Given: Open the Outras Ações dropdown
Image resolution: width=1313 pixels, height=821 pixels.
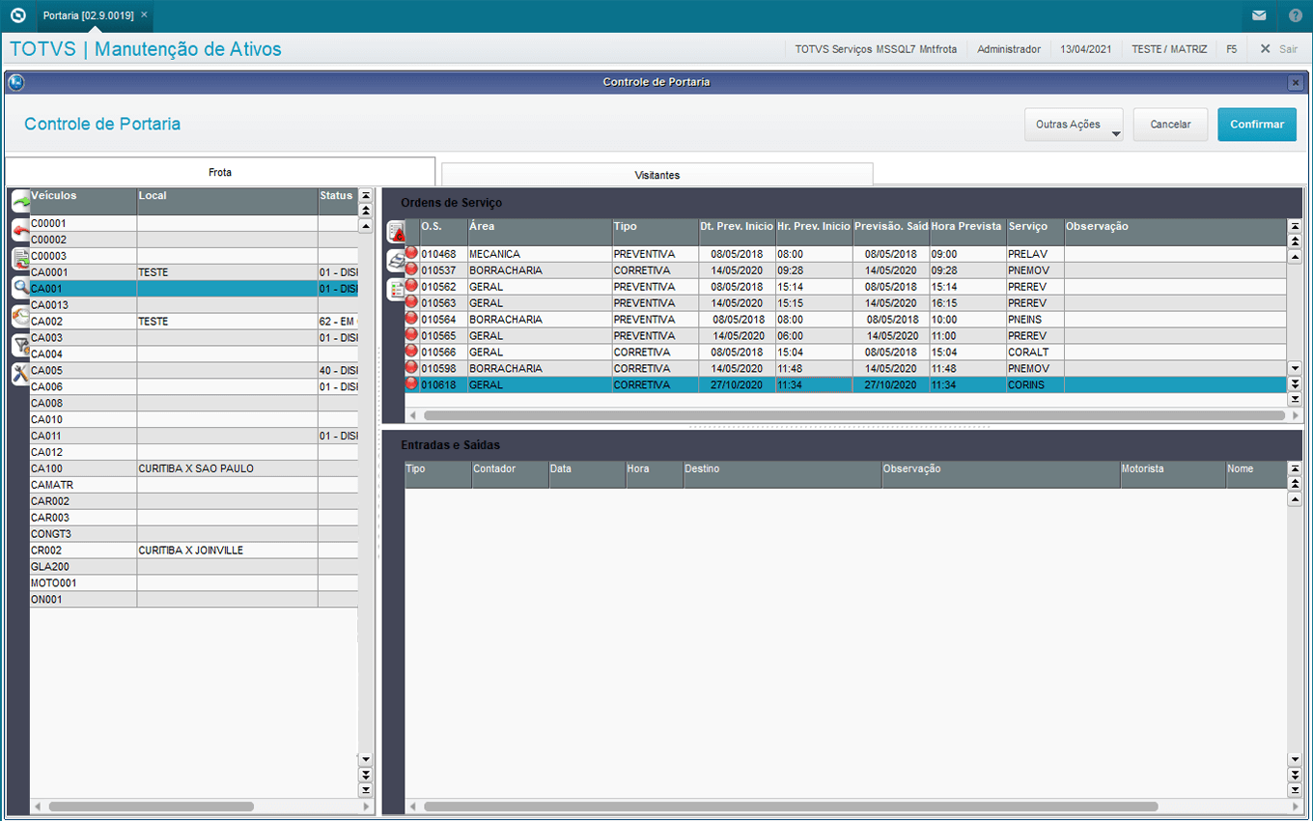Looking at the screenshot, I should point(1074,125).
